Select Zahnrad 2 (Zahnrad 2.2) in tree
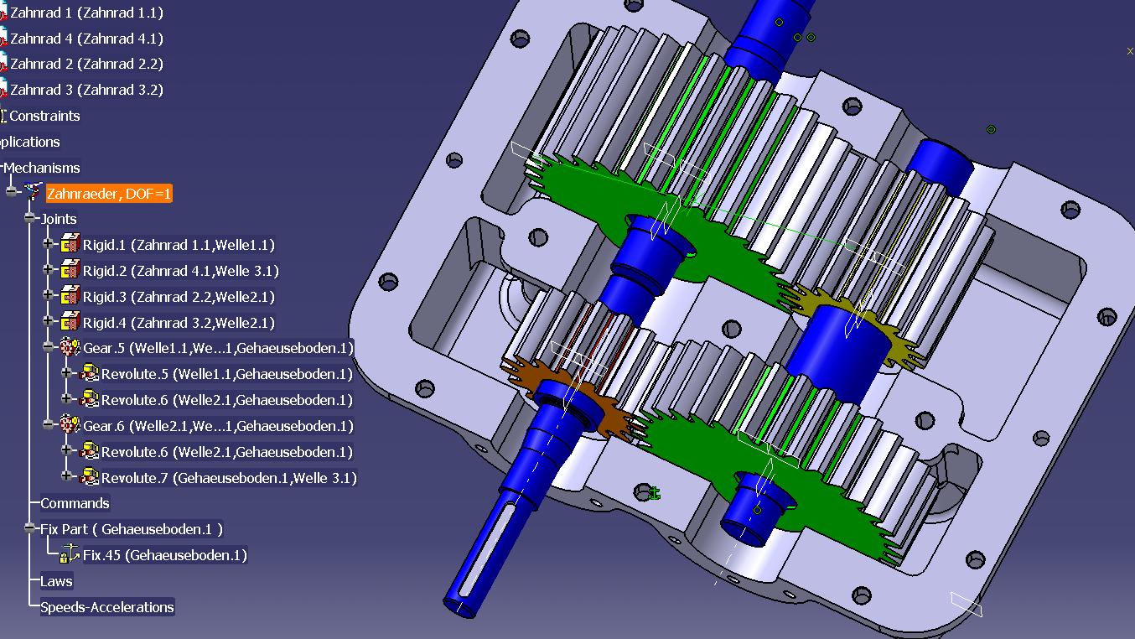Screen dimensions: 1135x639 (86, 64)
